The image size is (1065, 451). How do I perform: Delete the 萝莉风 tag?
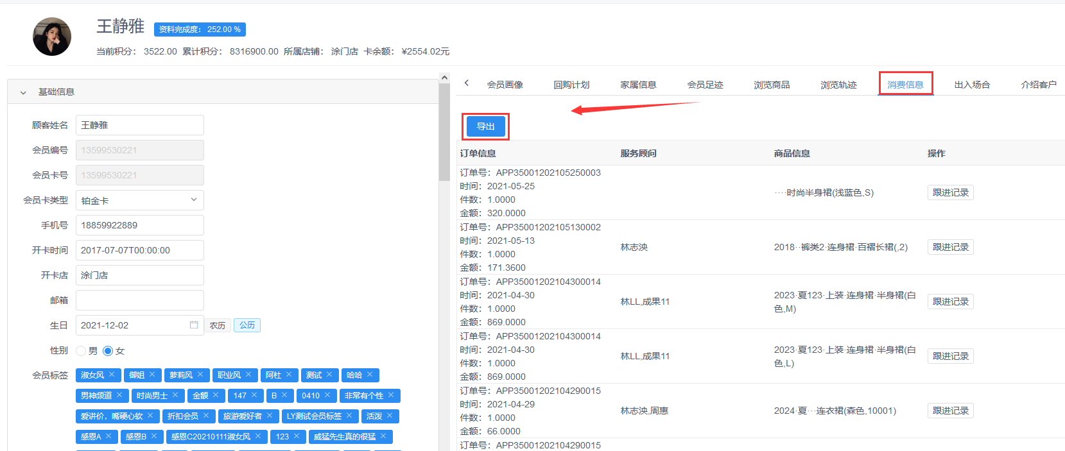200,375
